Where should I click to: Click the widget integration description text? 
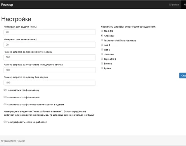coord(49,113)
